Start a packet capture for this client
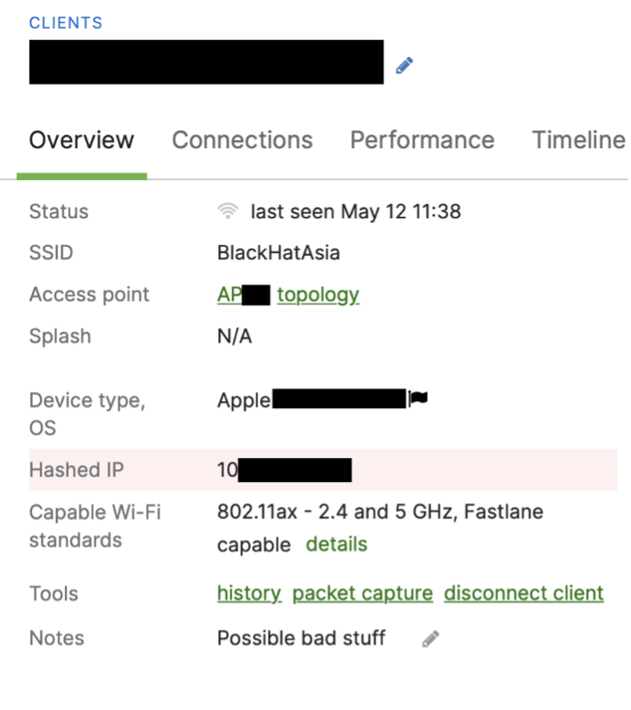This screenshot has height=710, width=631. click(362, 592)
